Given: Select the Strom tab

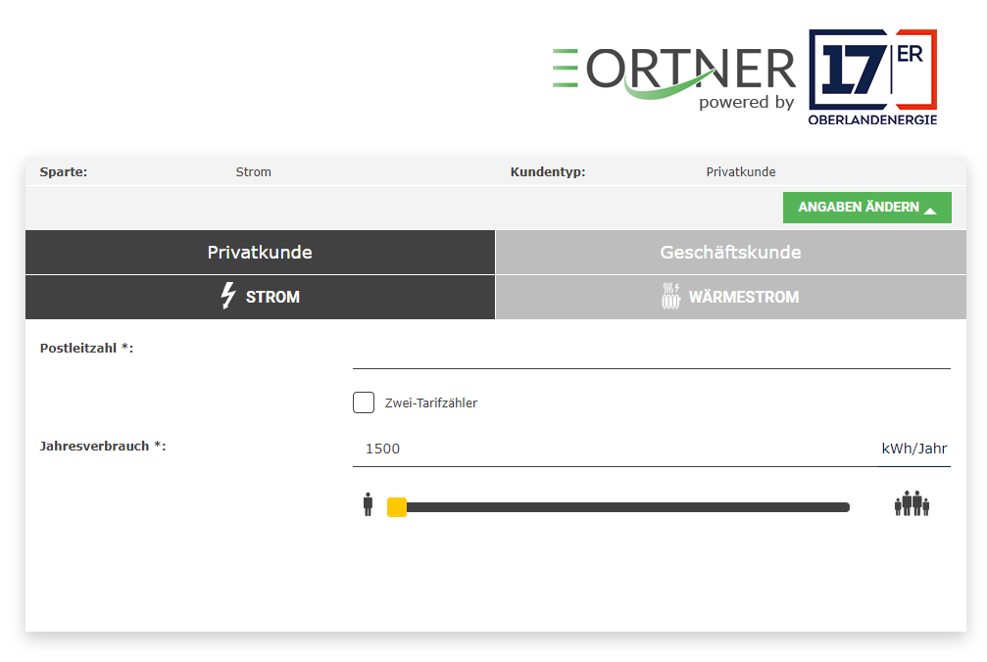Looking at the screenshot, I should 260,297.
